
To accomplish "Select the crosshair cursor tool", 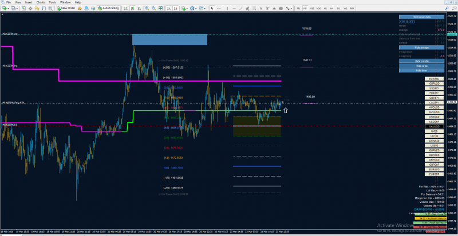I will (x=219, y=8).
